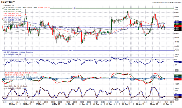The height and width of the screenshot is (108, 182).
Task: Click the 1234 scale button on MACD panel
Action: point(176,84)
